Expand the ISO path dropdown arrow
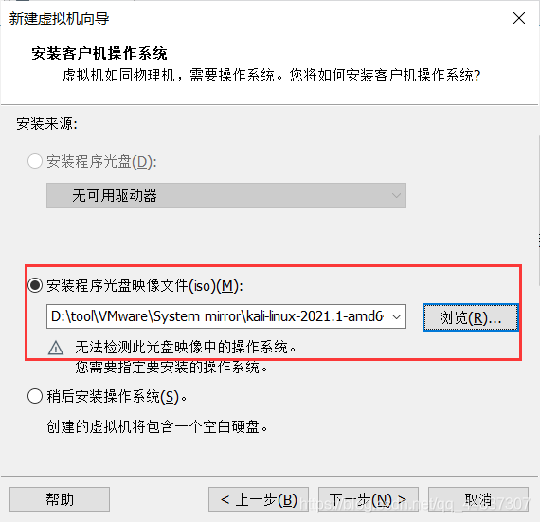This screenshot has height=522, width=540. point(396,316)
